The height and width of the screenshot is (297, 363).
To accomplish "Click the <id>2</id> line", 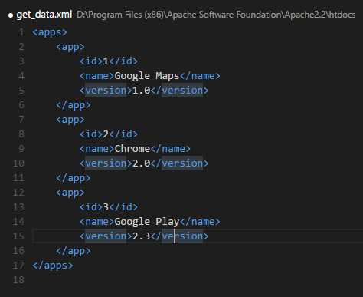I will coord(109,134).
